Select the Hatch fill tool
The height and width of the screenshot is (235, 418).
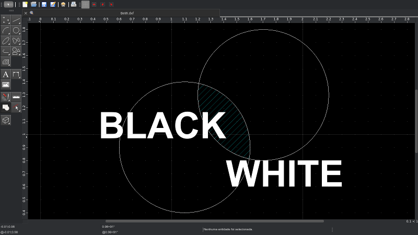(6, 62)
